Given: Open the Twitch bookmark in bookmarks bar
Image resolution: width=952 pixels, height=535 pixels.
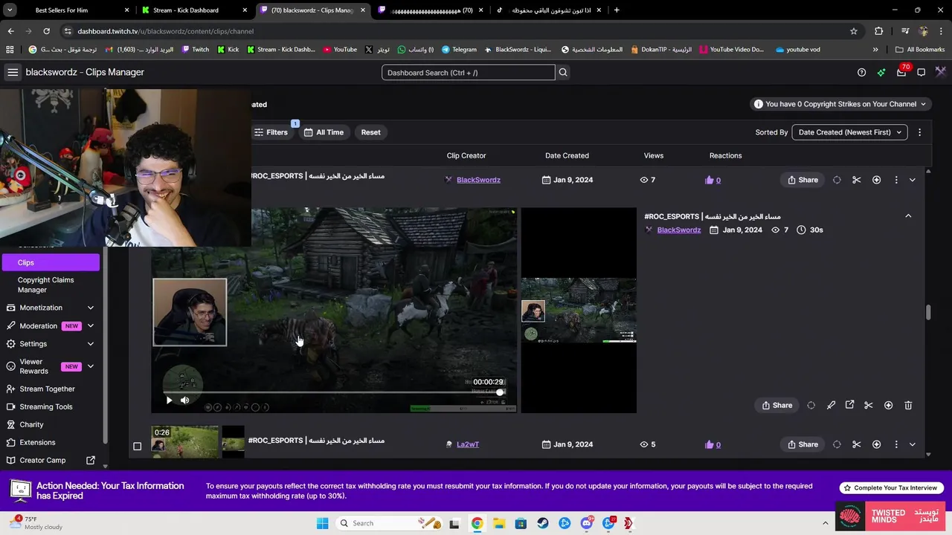Looking at the screenshot, I should (195, 49).
